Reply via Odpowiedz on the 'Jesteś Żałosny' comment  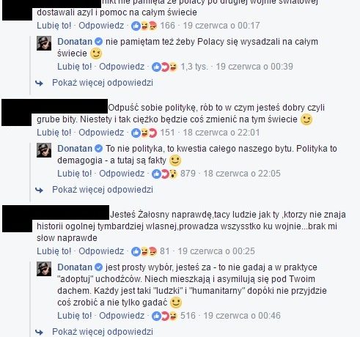pyautogui.click(x=101, y=251)
